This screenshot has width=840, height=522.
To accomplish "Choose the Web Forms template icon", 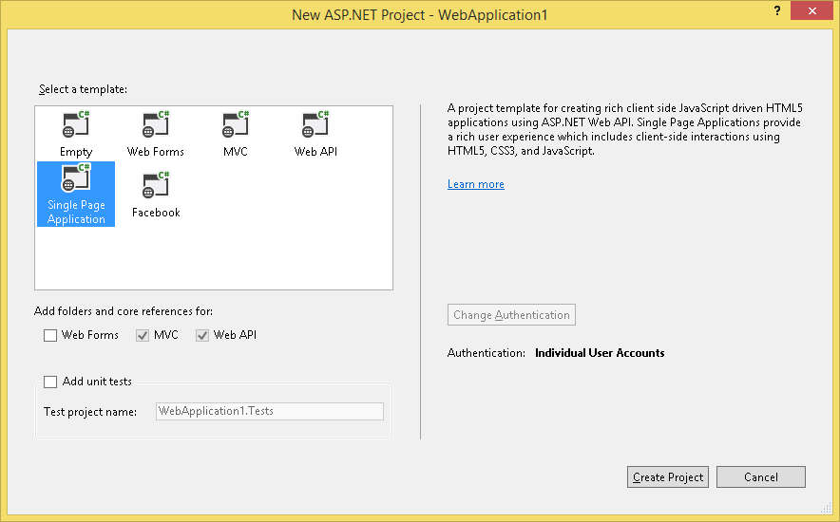I will coord(156,124).
